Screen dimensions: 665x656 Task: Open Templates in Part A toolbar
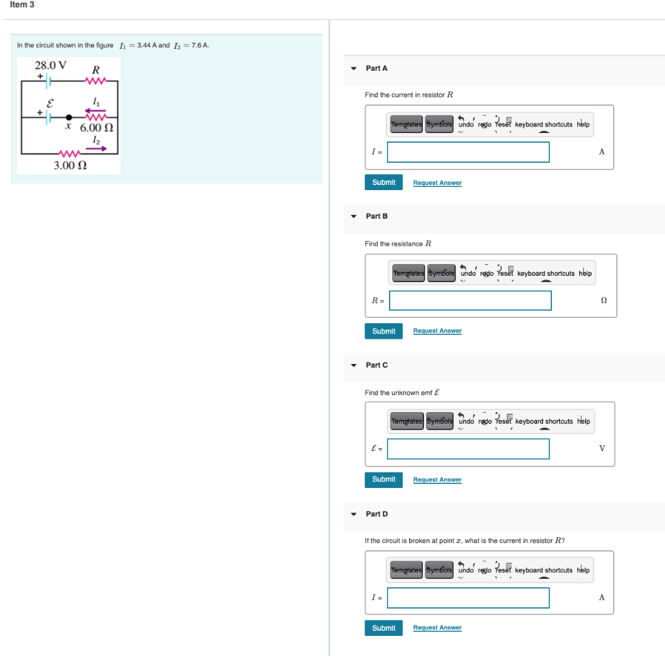[x=407, y=124]
